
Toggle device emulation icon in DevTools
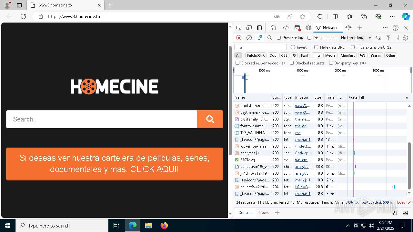[249, 28]
